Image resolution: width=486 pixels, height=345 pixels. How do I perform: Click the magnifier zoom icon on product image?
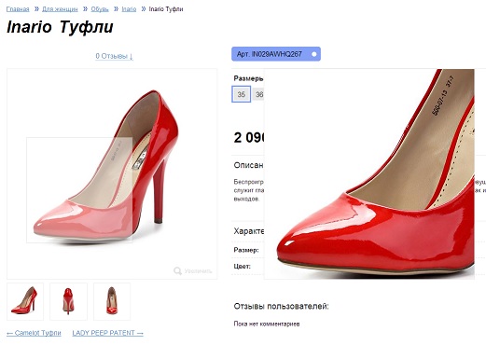click(x=177, y=270)
